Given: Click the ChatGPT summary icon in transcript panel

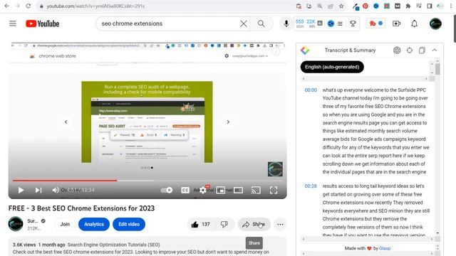Looking at the screenshot, I should 397,50.
